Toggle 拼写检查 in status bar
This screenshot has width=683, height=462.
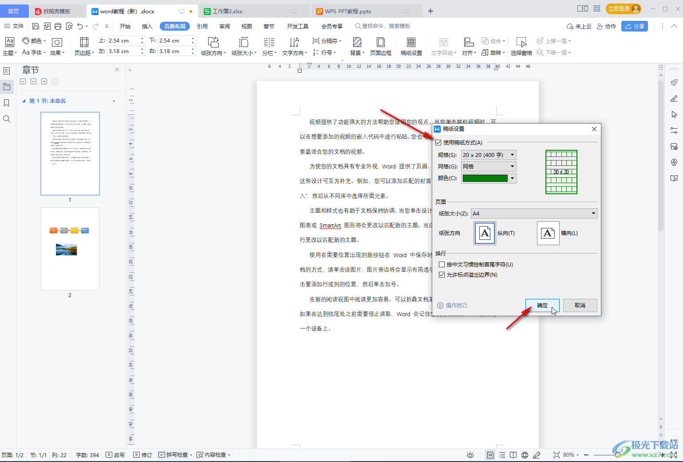click(x=174, y=455)
